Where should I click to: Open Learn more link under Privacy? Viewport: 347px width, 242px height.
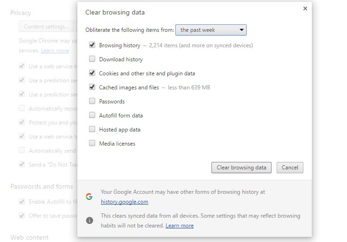[x=55, y=51]
